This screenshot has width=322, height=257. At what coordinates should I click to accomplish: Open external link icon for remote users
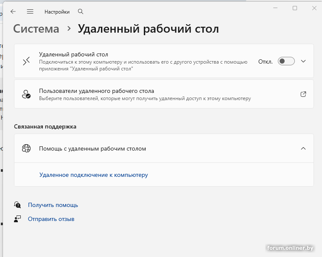[x=303, y=94]
